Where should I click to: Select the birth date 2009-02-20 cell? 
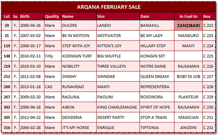[32, 97]
